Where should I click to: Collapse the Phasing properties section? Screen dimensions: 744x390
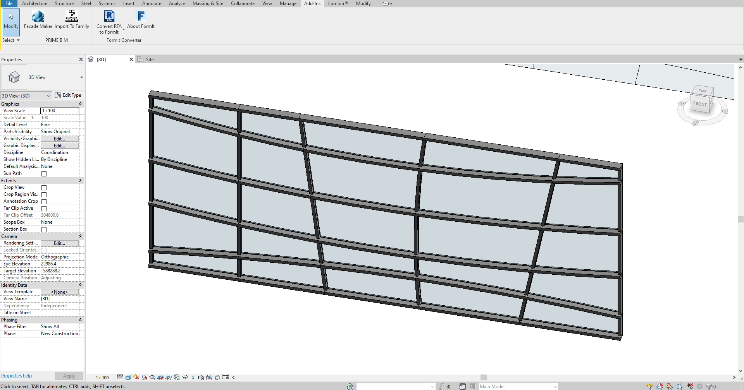click(80, 320)
